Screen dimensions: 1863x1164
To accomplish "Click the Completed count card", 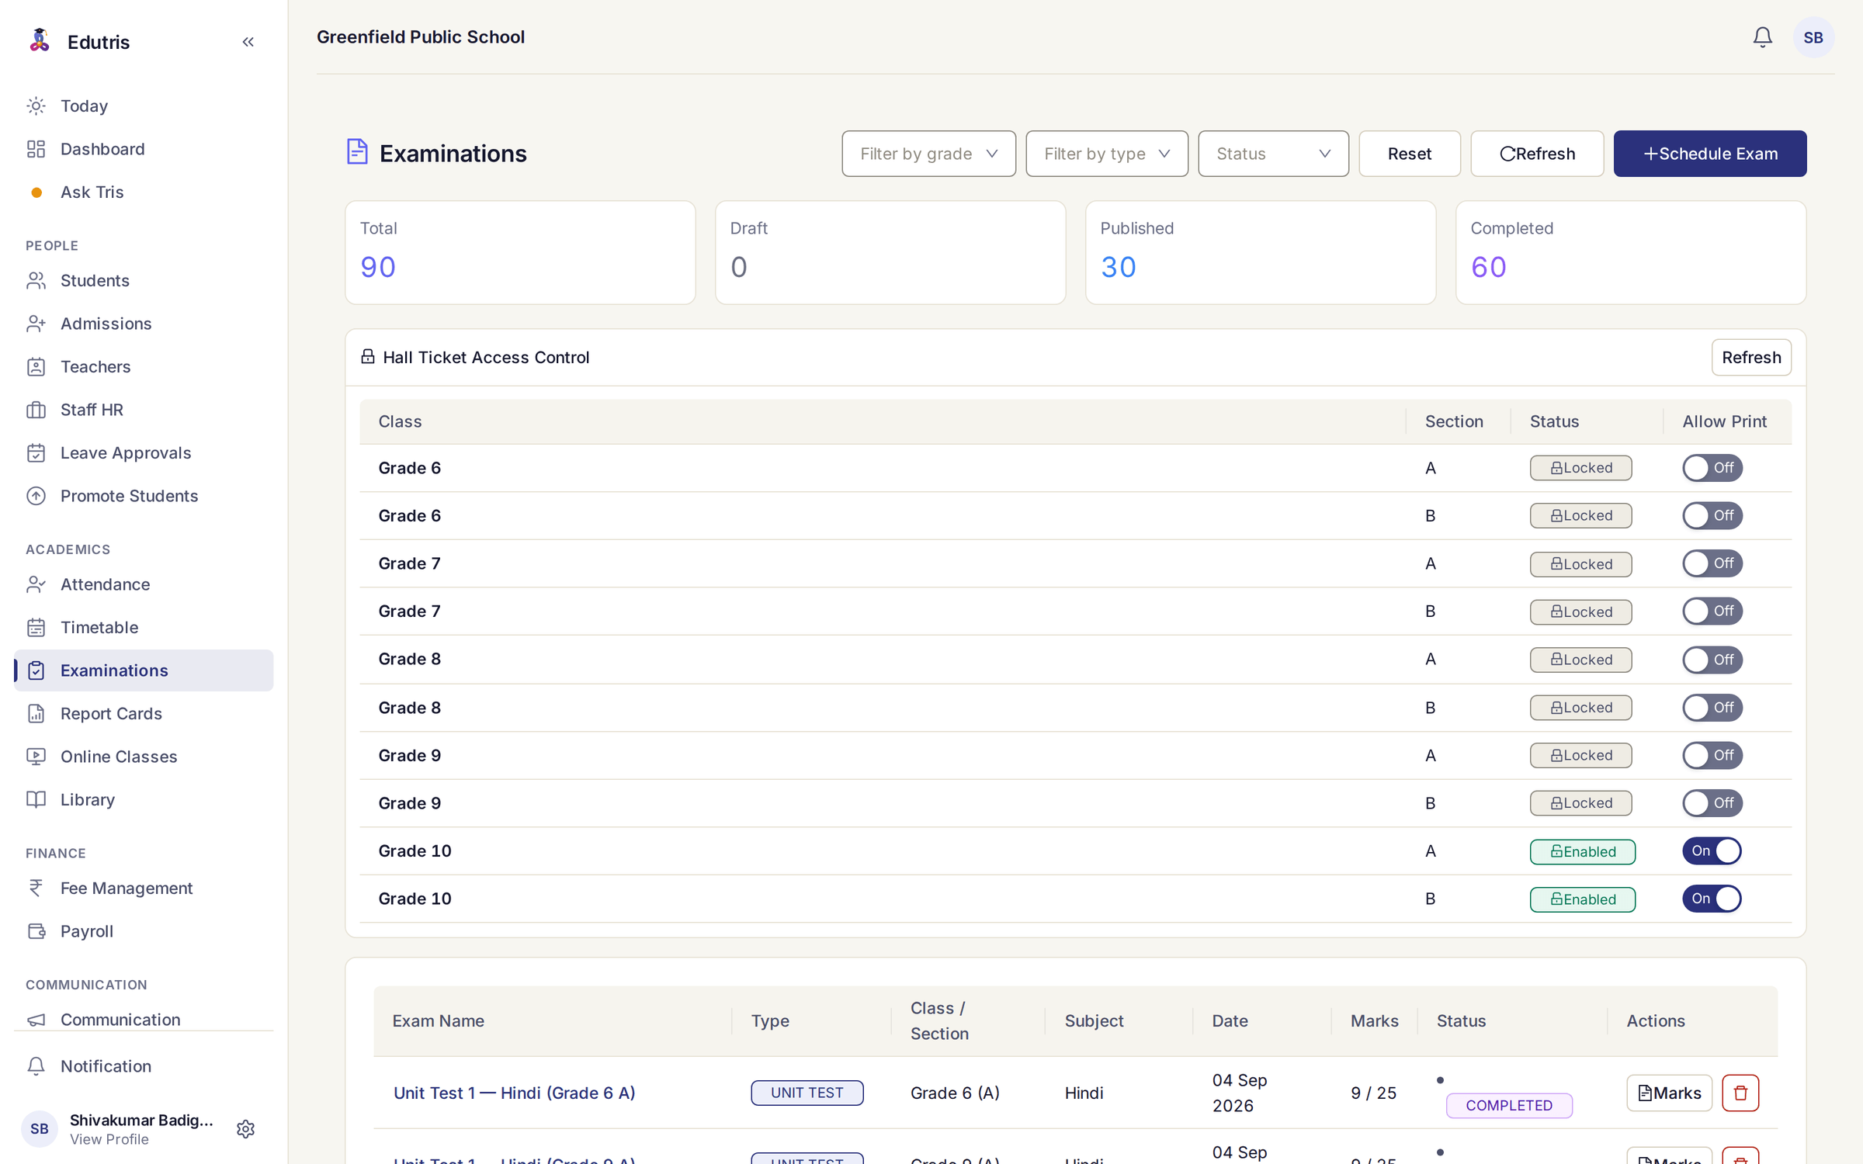I will [1631, 253].
